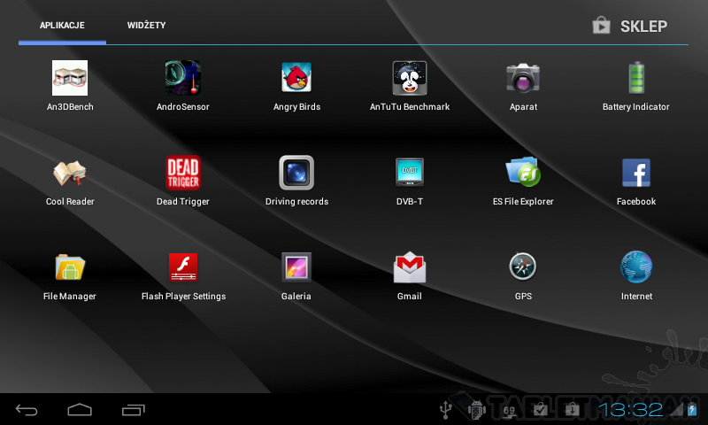Tap the USB connection status icon
708x425 pixels.
(x=446, y=410)
